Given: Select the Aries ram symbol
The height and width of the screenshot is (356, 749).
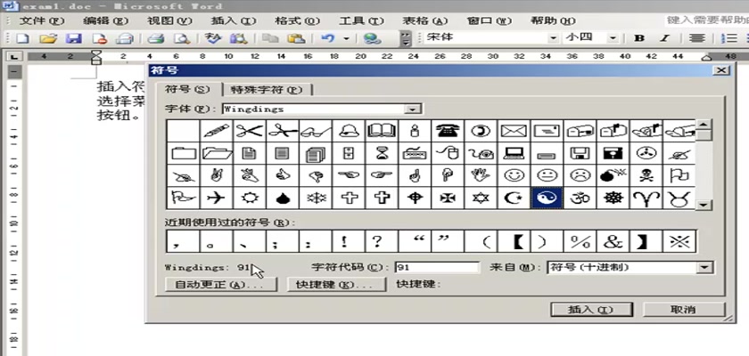Looking at the screenshot, I should click(x=646, y=198).
